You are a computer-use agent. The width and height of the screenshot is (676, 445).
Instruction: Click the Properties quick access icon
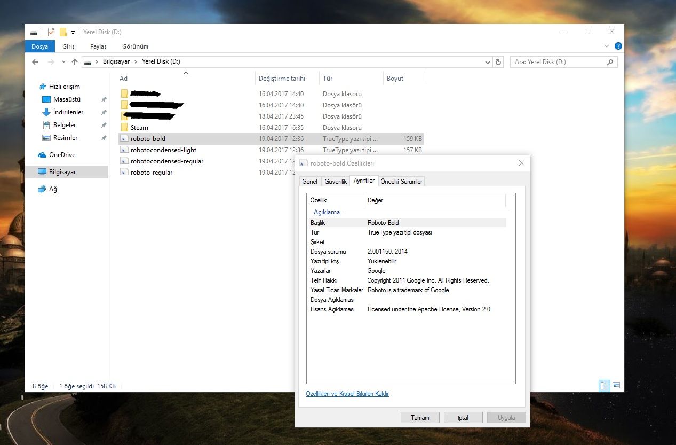tap(51, 32)
